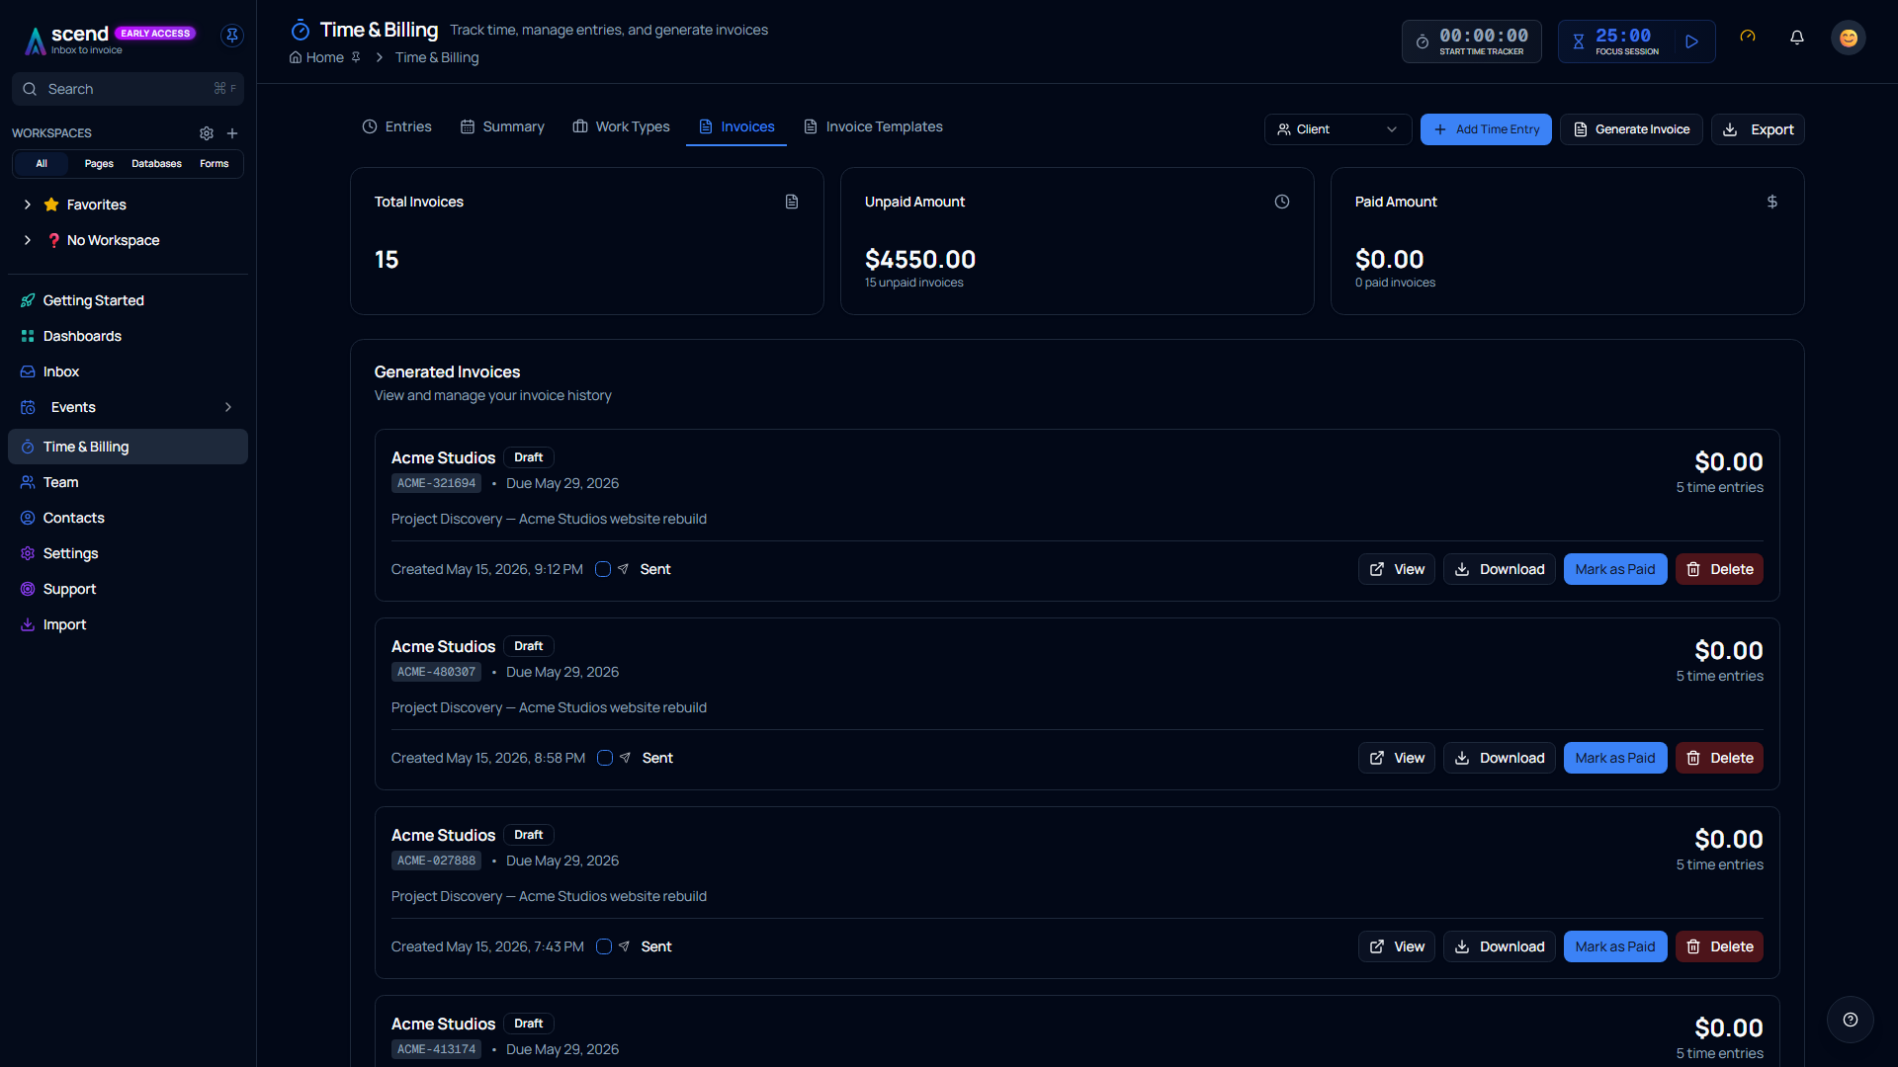1898x1067 pixels.
Task: Click Add Time Entry button
Action: 1486,129
